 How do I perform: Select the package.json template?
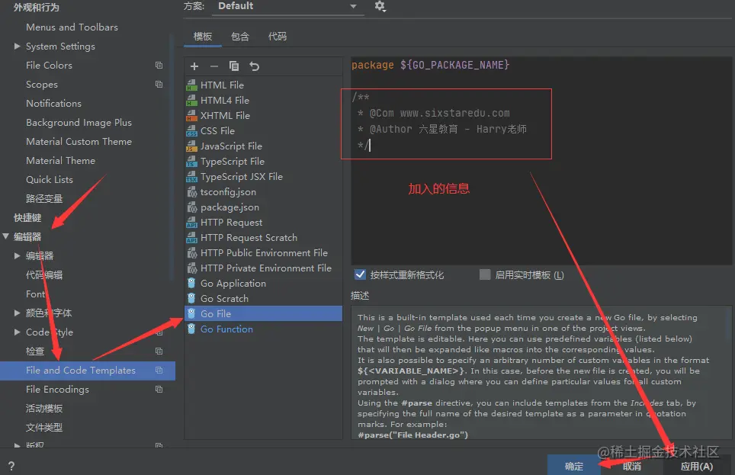pos(229,207)
